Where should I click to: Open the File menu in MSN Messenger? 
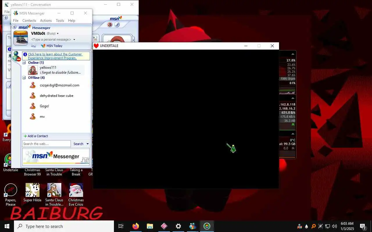click(x=16, y=21)
